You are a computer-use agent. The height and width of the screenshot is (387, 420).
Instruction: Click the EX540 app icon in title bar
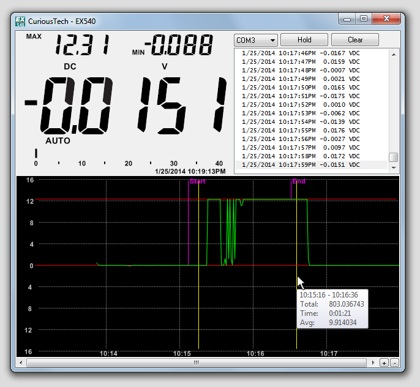coord(20,21)
